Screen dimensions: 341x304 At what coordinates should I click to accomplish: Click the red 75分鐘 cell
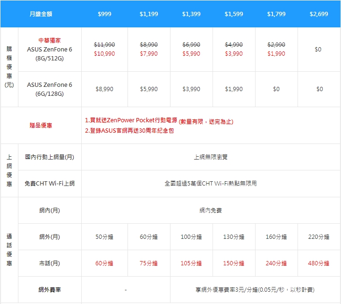tap(149, 263)
